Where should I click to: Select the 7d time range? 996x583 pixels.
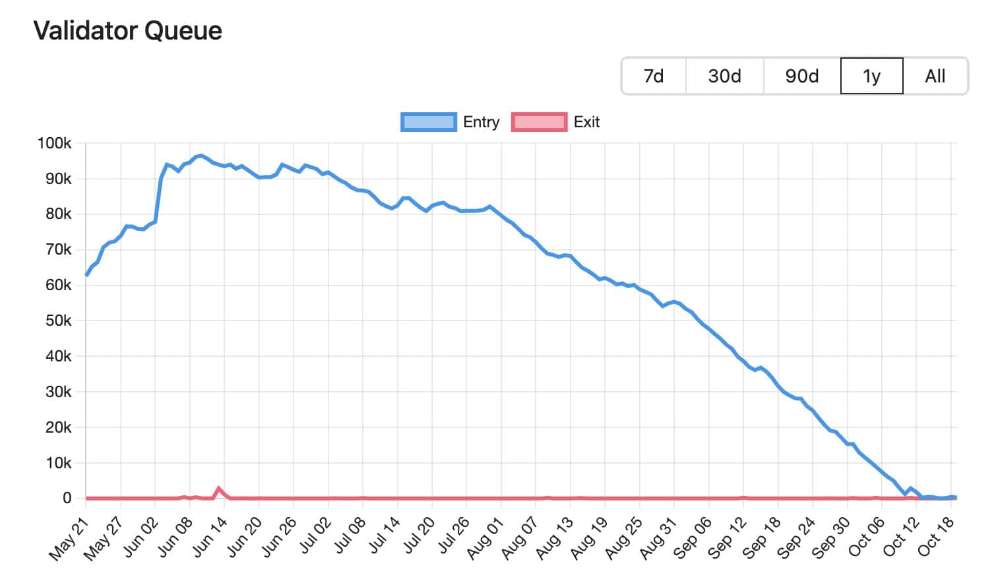[x=654, y=76]
